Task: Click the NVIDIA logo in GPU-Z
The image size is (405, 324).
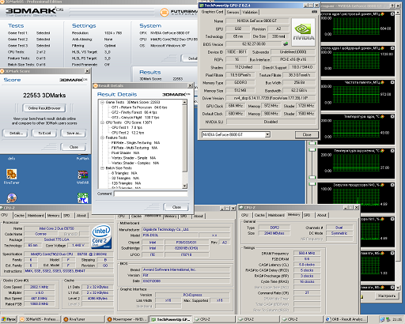Action: point(304,32)
